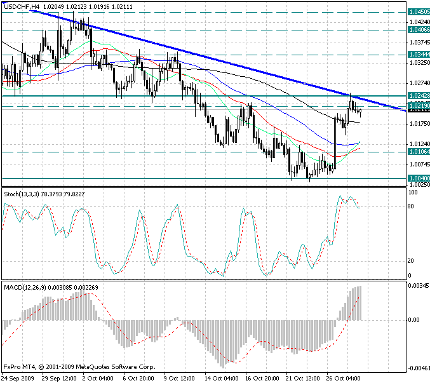This screenshot has height=383, width=430.
Task: Click the 26 Oct 04:00 time label
Action: point(344,379)
